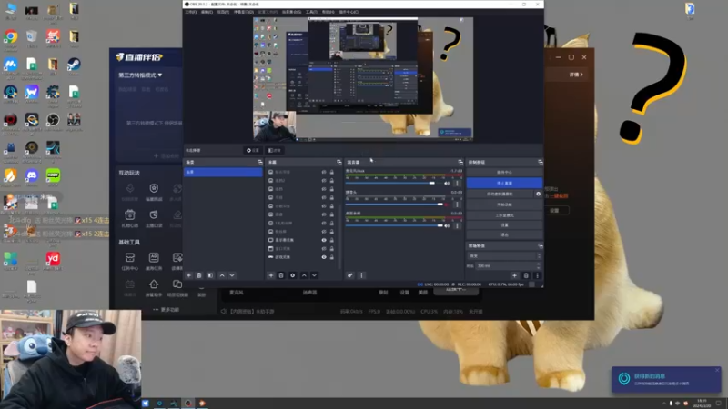
Task: Open the 视图 menu in OBS
Action: 223,12
